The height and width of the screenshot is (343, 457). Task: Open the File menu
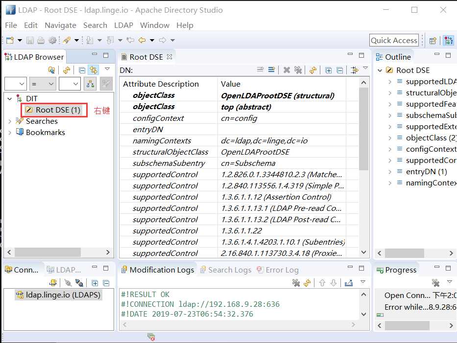[x=11, y=25]
